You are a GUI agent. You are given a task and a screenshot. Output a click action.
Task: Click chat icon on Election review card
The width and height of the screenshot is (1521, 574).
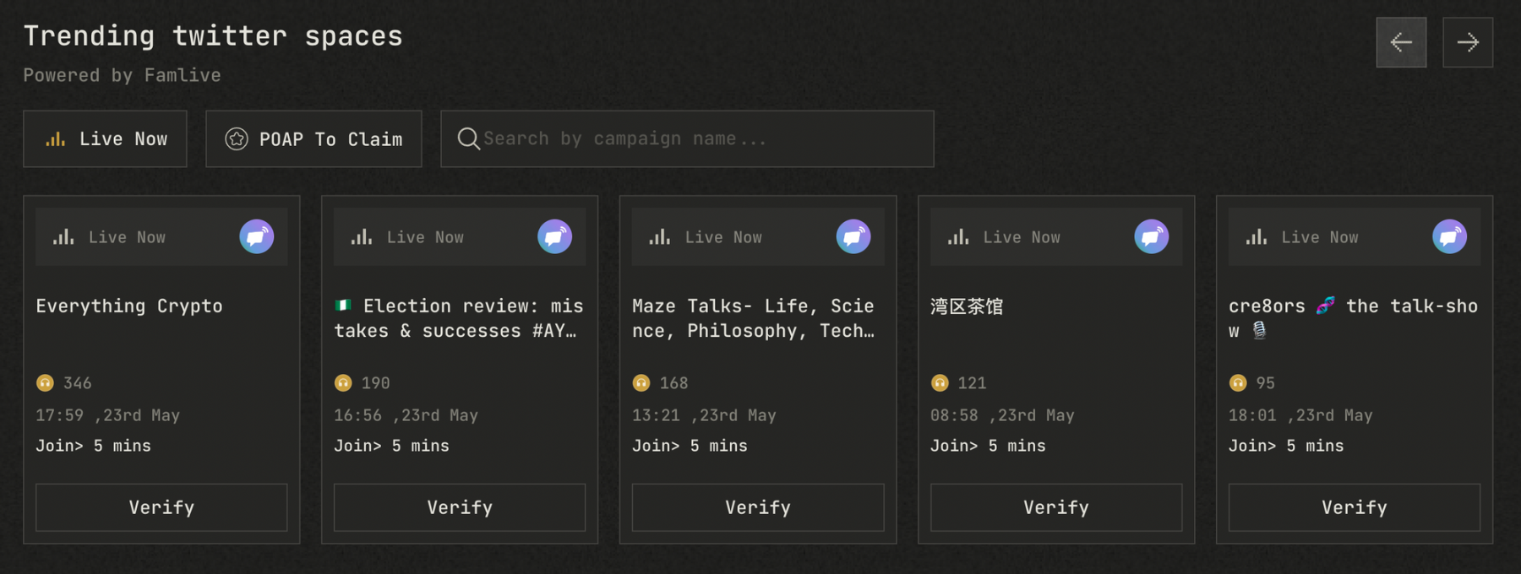click(555, 237)
